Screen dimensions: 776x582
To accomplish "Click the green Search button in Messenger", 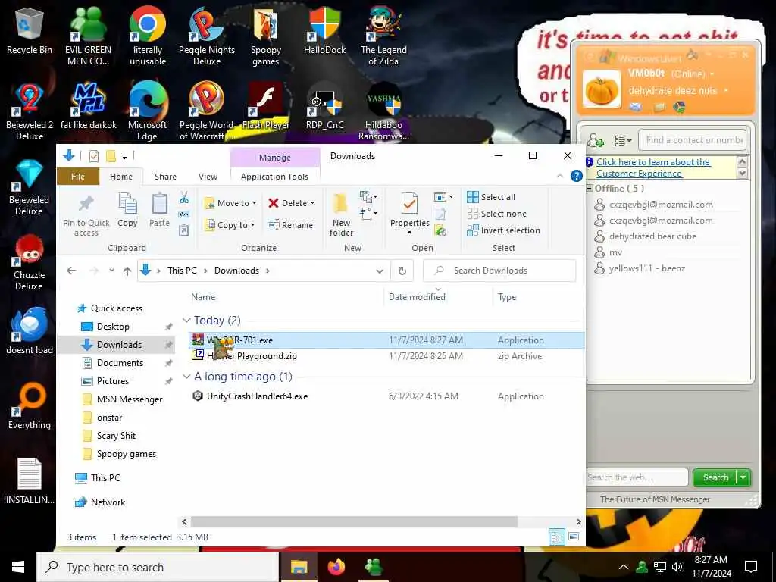I will tap(715, 477).
